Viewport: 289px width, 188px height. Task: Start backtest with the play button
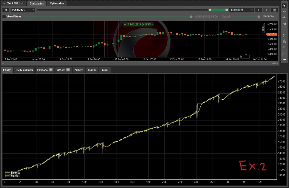click(258, 10)
